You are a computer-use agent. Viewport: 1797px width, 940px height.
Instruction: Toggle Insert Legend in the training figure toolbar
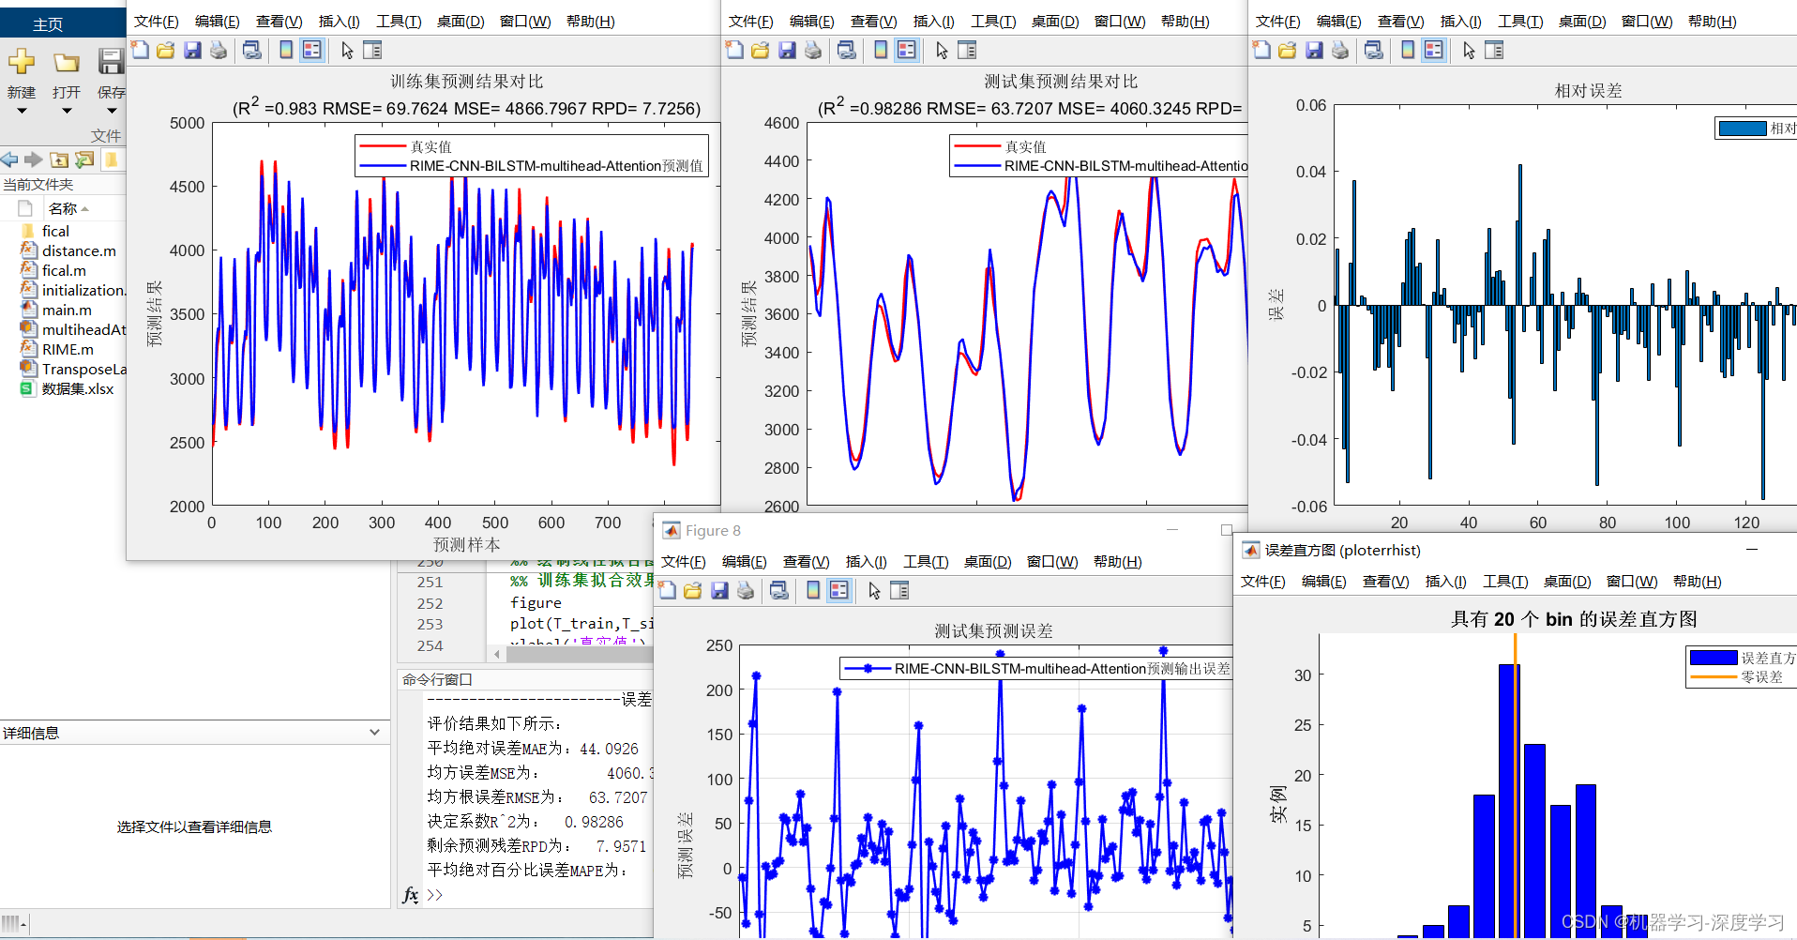pos(312,50)
